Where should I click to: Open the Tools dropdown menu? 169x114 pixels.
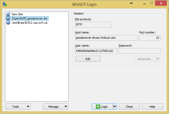tap(18, 107)
